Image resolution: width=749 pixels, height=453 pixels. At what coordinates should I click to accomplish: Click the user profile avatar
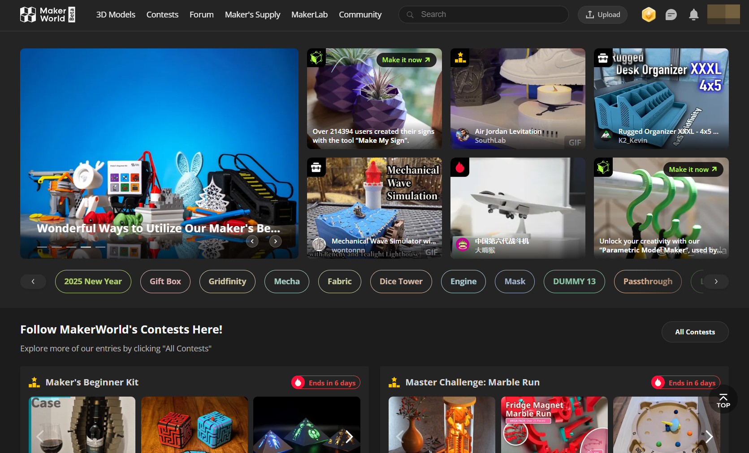tap(723, 14)
